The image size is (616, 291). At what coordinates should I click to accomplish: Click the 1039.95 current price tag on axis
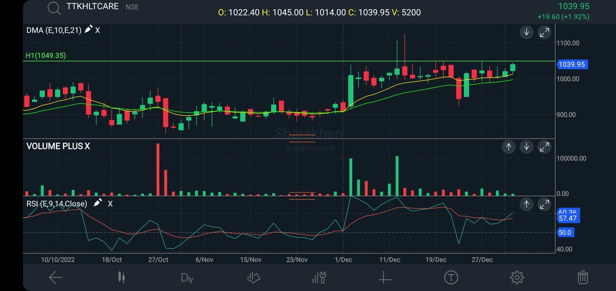coord(572,65)
